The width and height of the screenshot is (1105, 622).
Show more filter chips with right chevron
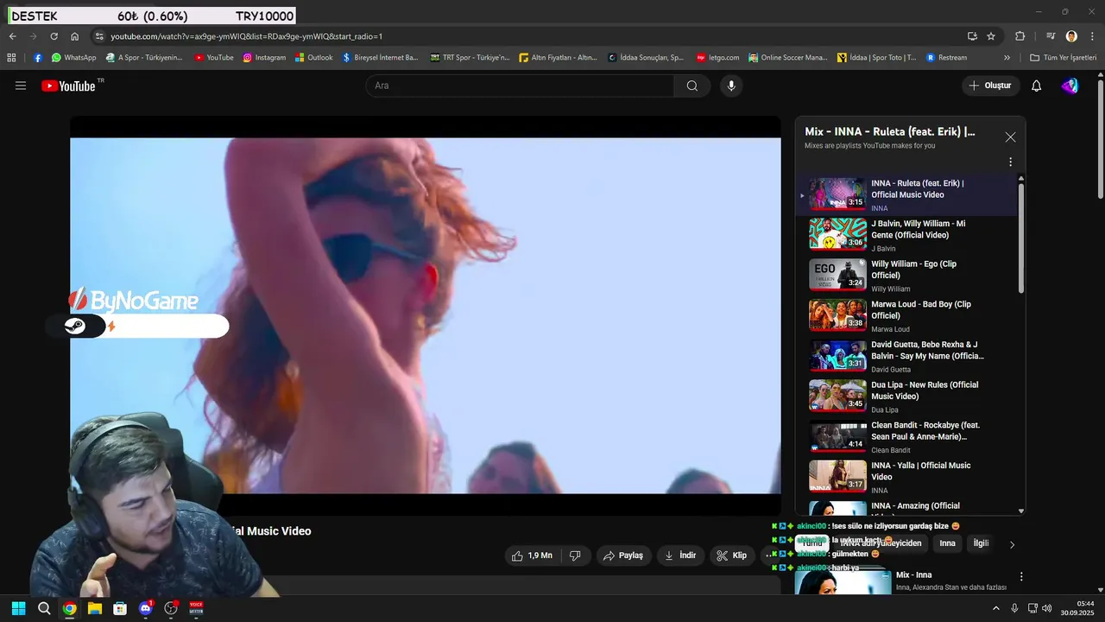[x=1013, y=544]
